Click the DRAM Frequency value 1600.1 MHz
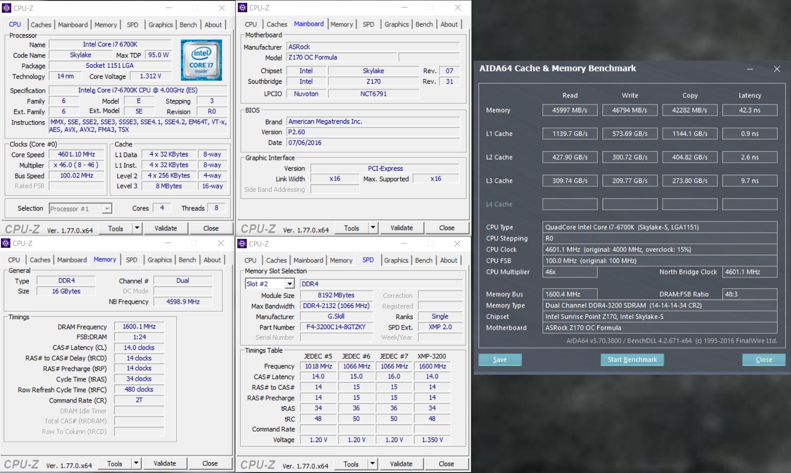The width and height of the screenshot is (791, 473). [x=139, y=326]
